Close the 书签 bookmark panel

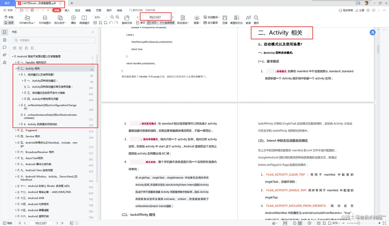[x=93, y=32]
